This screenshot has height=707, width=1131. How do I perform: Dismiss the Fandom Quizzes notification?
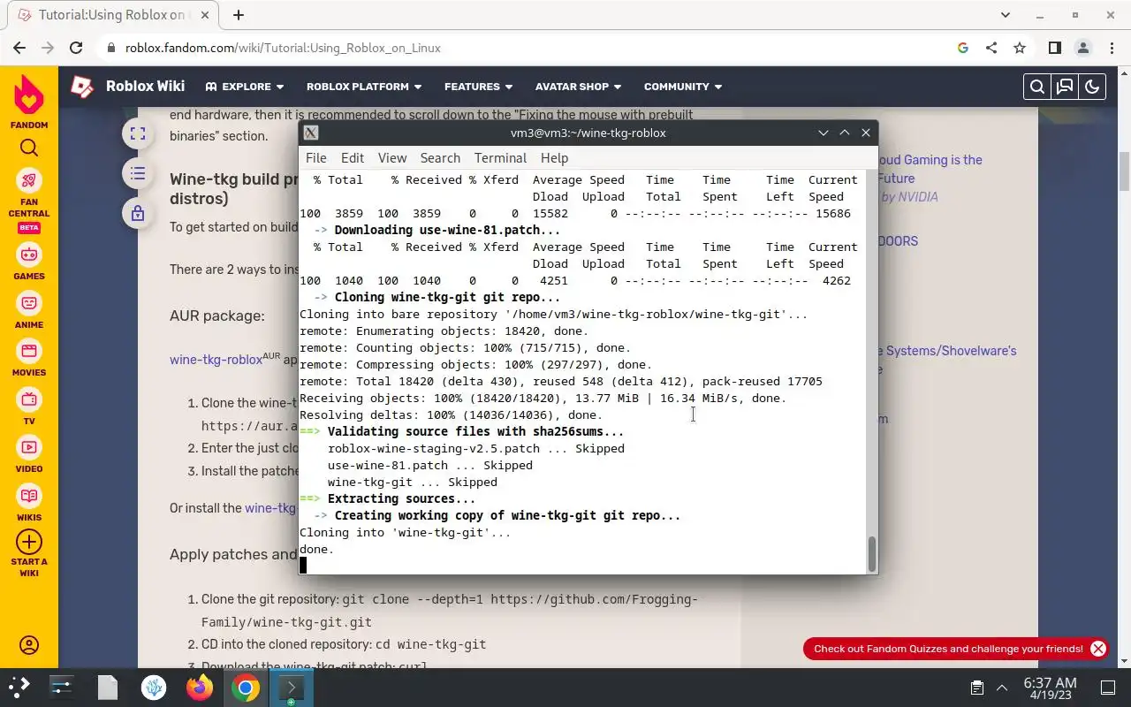coord(1098,649)
